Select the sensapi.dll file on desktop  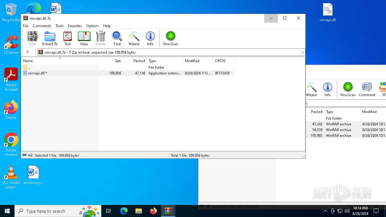[x=328, y=13]
